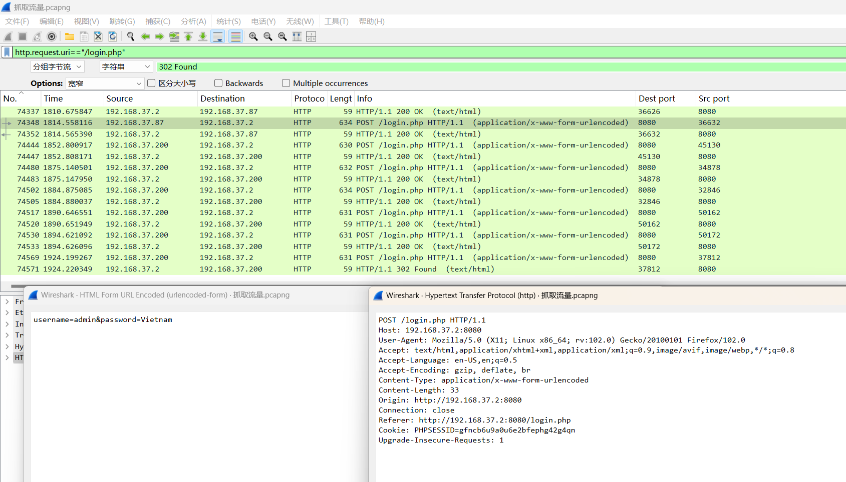846x482 pixels.
Task: Close the capture file
Action: 98,36
